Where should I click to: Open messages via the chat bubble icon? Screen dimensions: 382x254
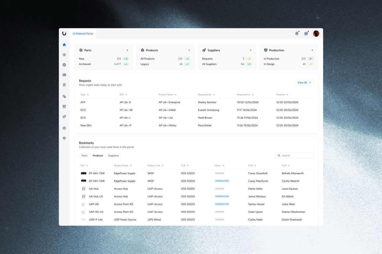pyautogui.click(x=306, y=34)
